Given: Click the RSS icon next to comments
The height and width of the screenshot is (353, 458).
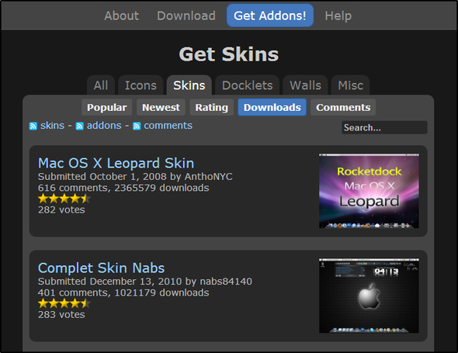Looking at the screenshot, I should click(137, 126).
